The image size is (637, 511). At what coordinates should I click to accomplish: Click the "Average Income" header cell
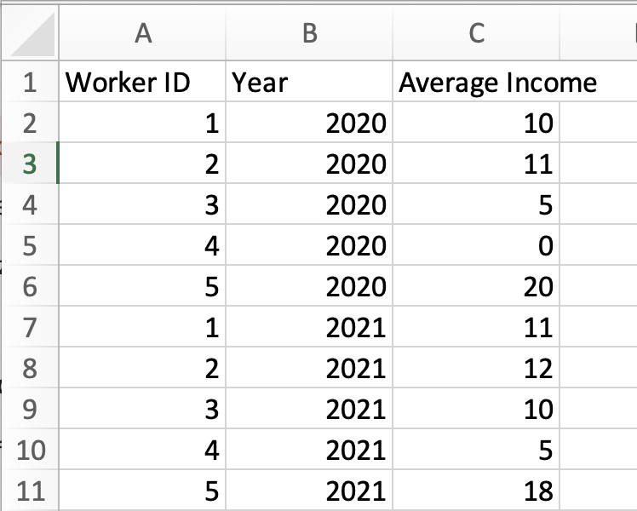tap(476, 83)
